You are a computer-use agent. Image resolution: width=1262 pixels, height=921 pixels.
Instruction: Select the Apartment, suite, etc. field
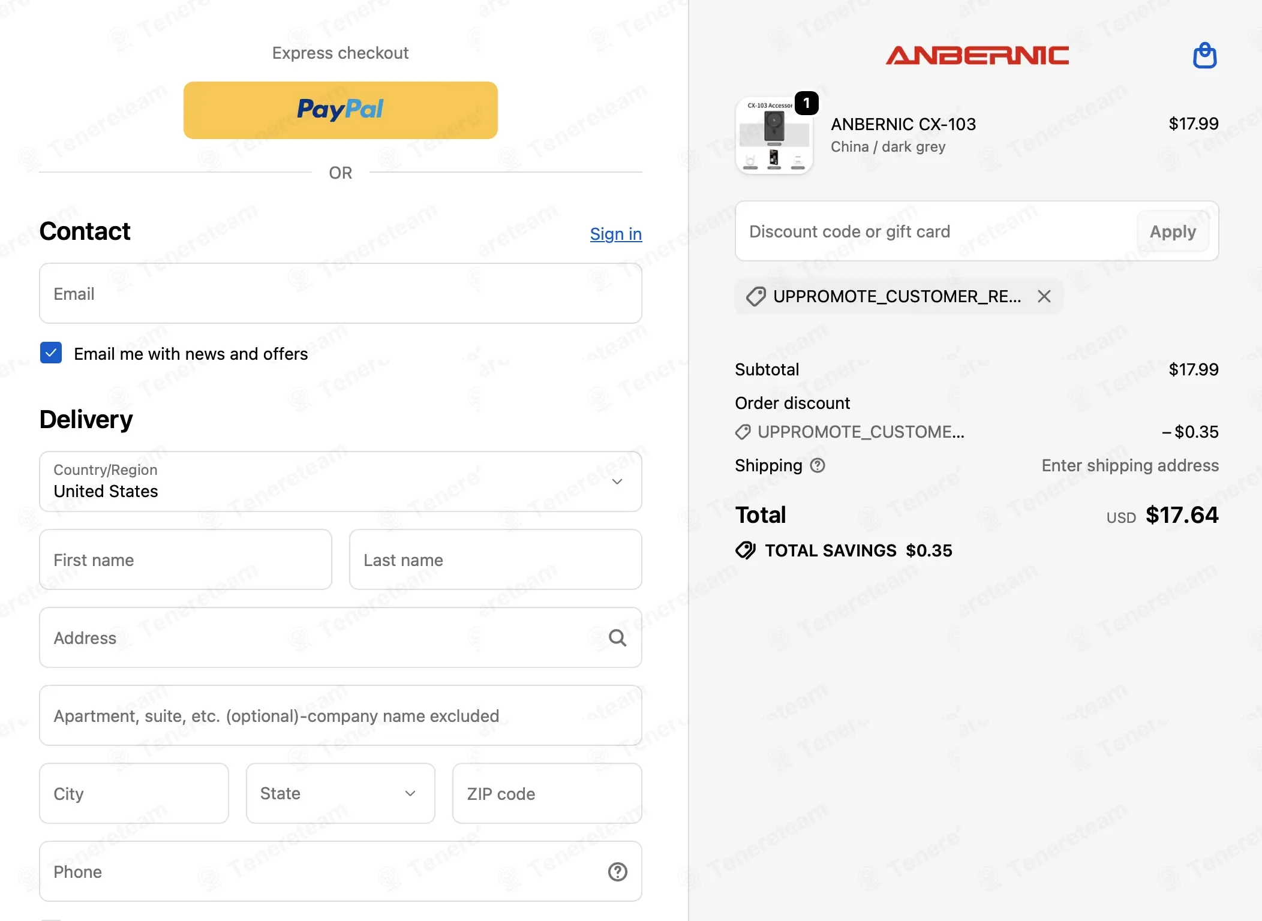pyautogui.click(x=341, y=715)
